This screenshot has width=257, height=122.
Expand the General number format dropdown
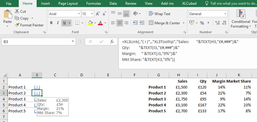click(225, 14)
